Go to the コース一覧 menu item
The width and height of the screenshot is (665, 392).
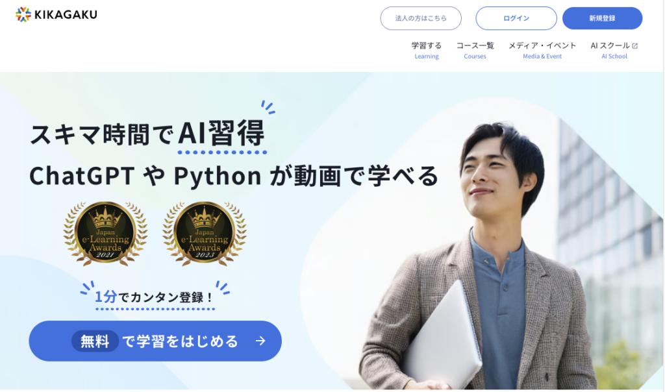click(475, 46)
